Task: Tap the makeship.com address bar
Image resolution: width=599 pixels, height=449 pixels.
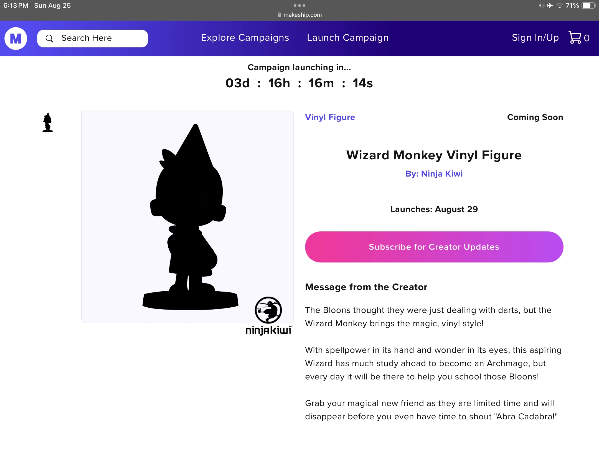Action: (299, 15)
